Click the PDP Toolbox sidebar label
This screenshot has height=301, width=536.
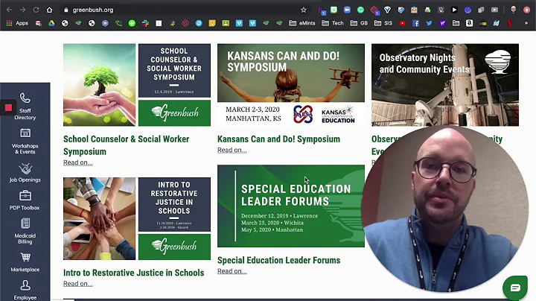[x=25, y=208]
